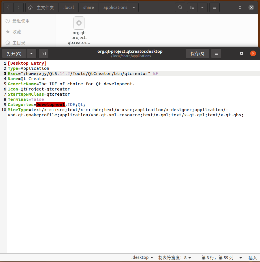The image size is (260, 262).
Task: Click the 保存(S) save button
Action: click(x=197, y=54)
